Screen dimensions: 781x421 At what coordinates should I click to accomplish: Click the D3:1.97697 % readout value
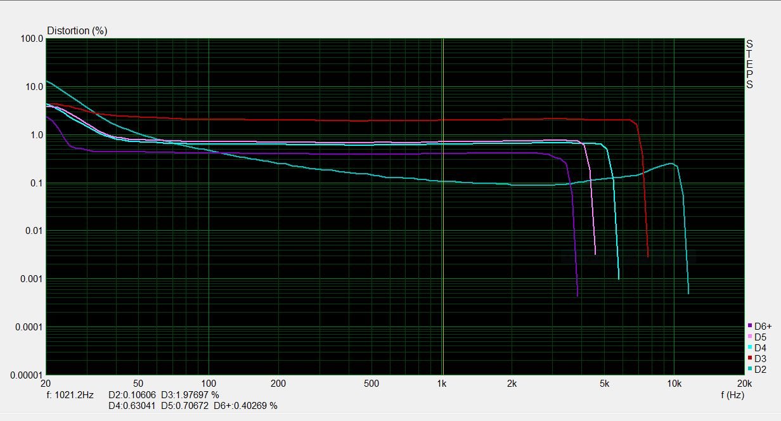[190, 395]
